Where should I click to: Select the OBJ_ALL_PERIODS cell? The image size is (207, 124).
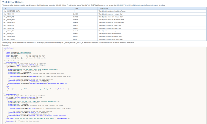click(x=37, y=39)
